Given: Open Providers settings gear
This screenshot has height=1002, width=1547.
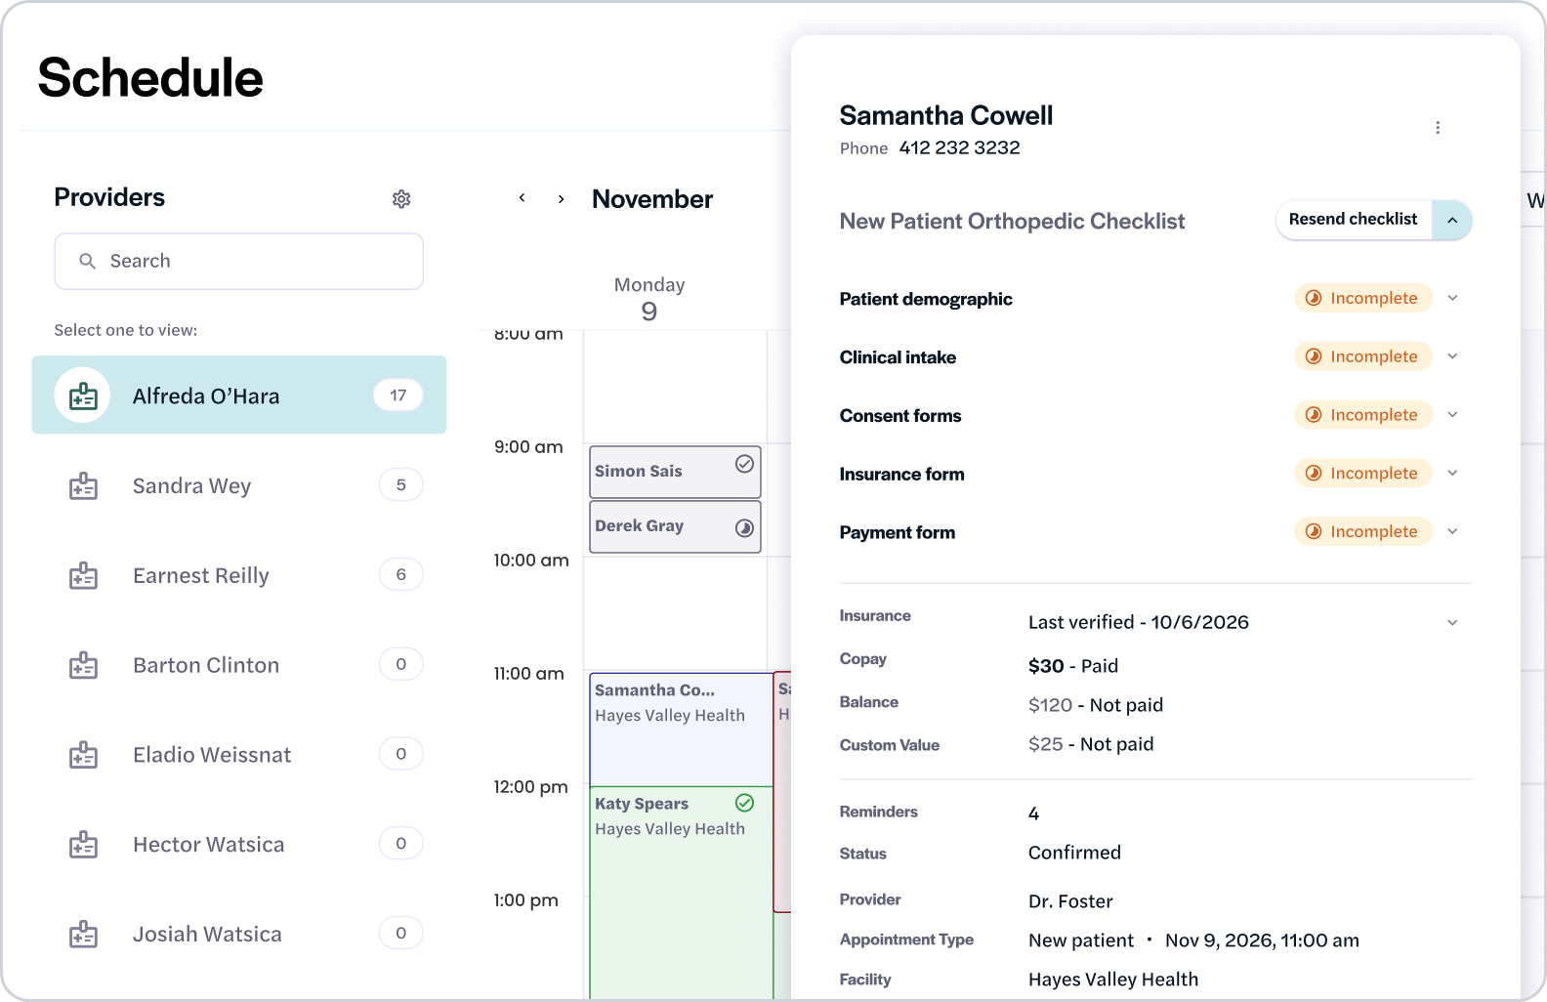Looking at the screenshot, I should pyautogui.click(x=401, y=199).
